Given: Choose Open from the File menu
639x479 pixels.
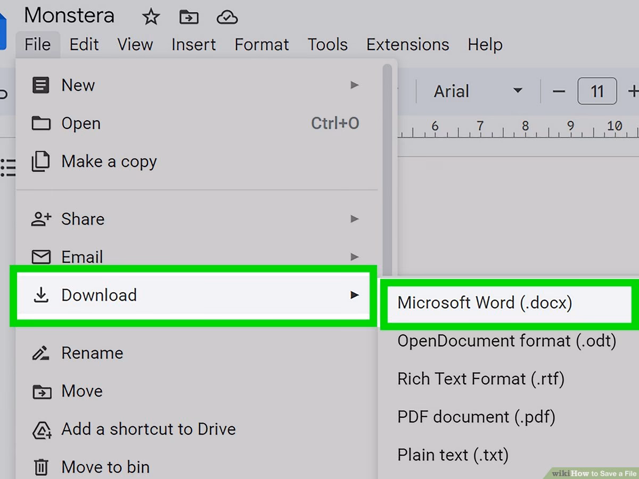Looking at the screenshot, I should pyautogui.click(x=196, y=123).
